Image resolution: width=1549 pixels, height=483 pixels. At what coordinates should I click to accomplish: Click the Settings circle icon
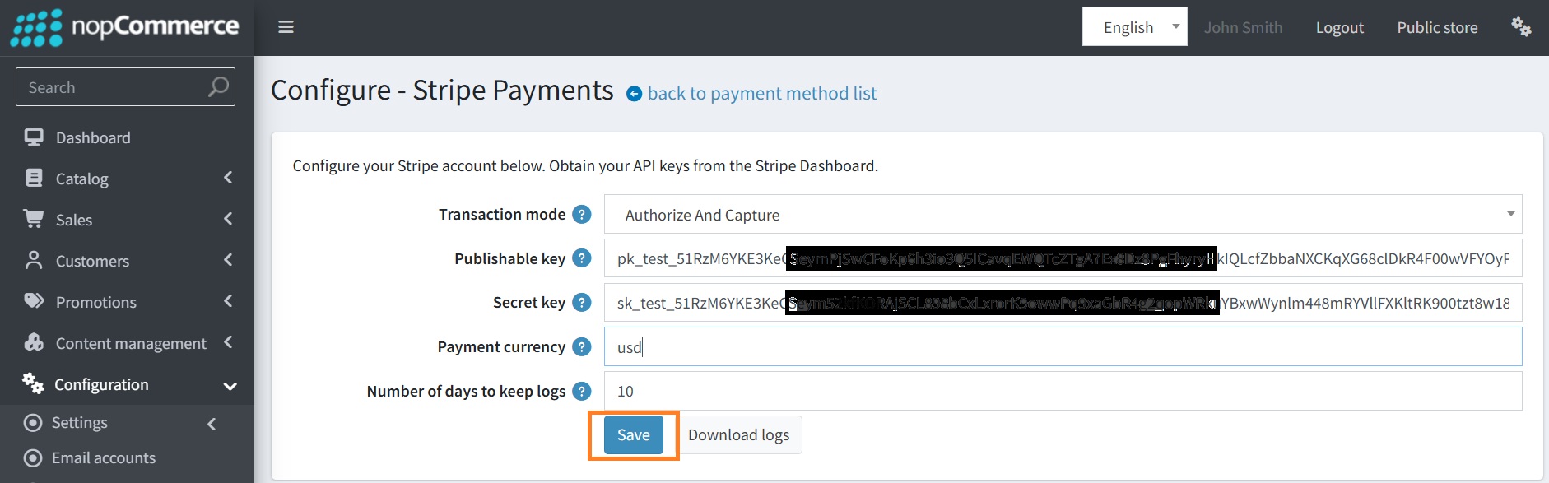pos(33,423)
